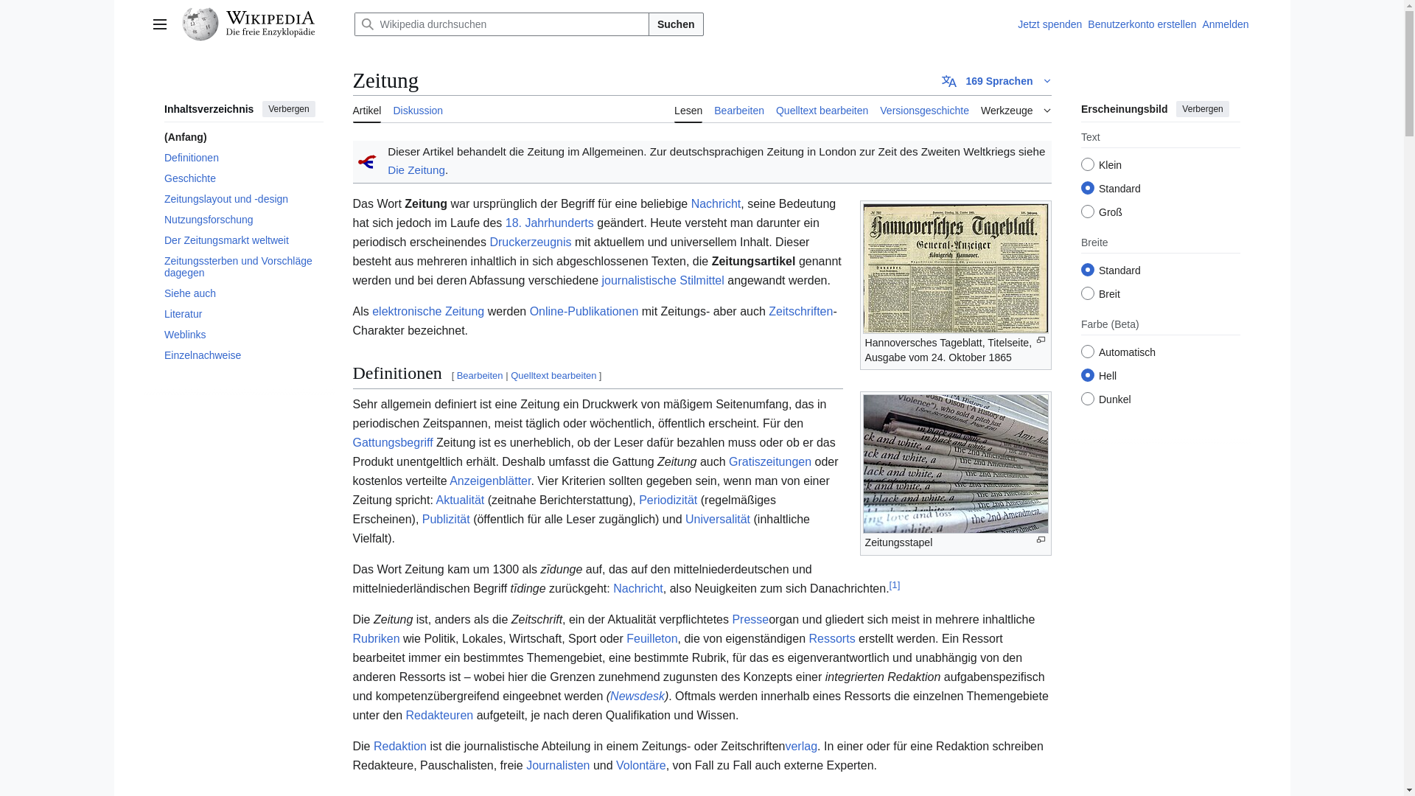Viewport: 1415px width, 796px height.
Task: Go to Geschichte in table of contents
Action: tap(190, 178)
